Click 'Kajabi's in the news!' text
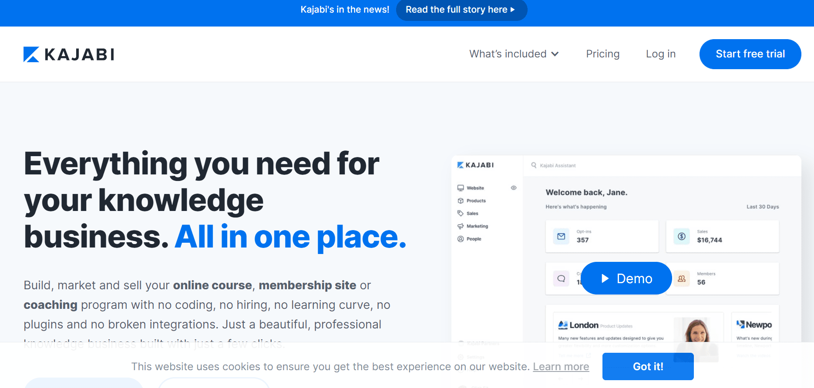This screenshot has height=388, width=814. coord(345,10)
